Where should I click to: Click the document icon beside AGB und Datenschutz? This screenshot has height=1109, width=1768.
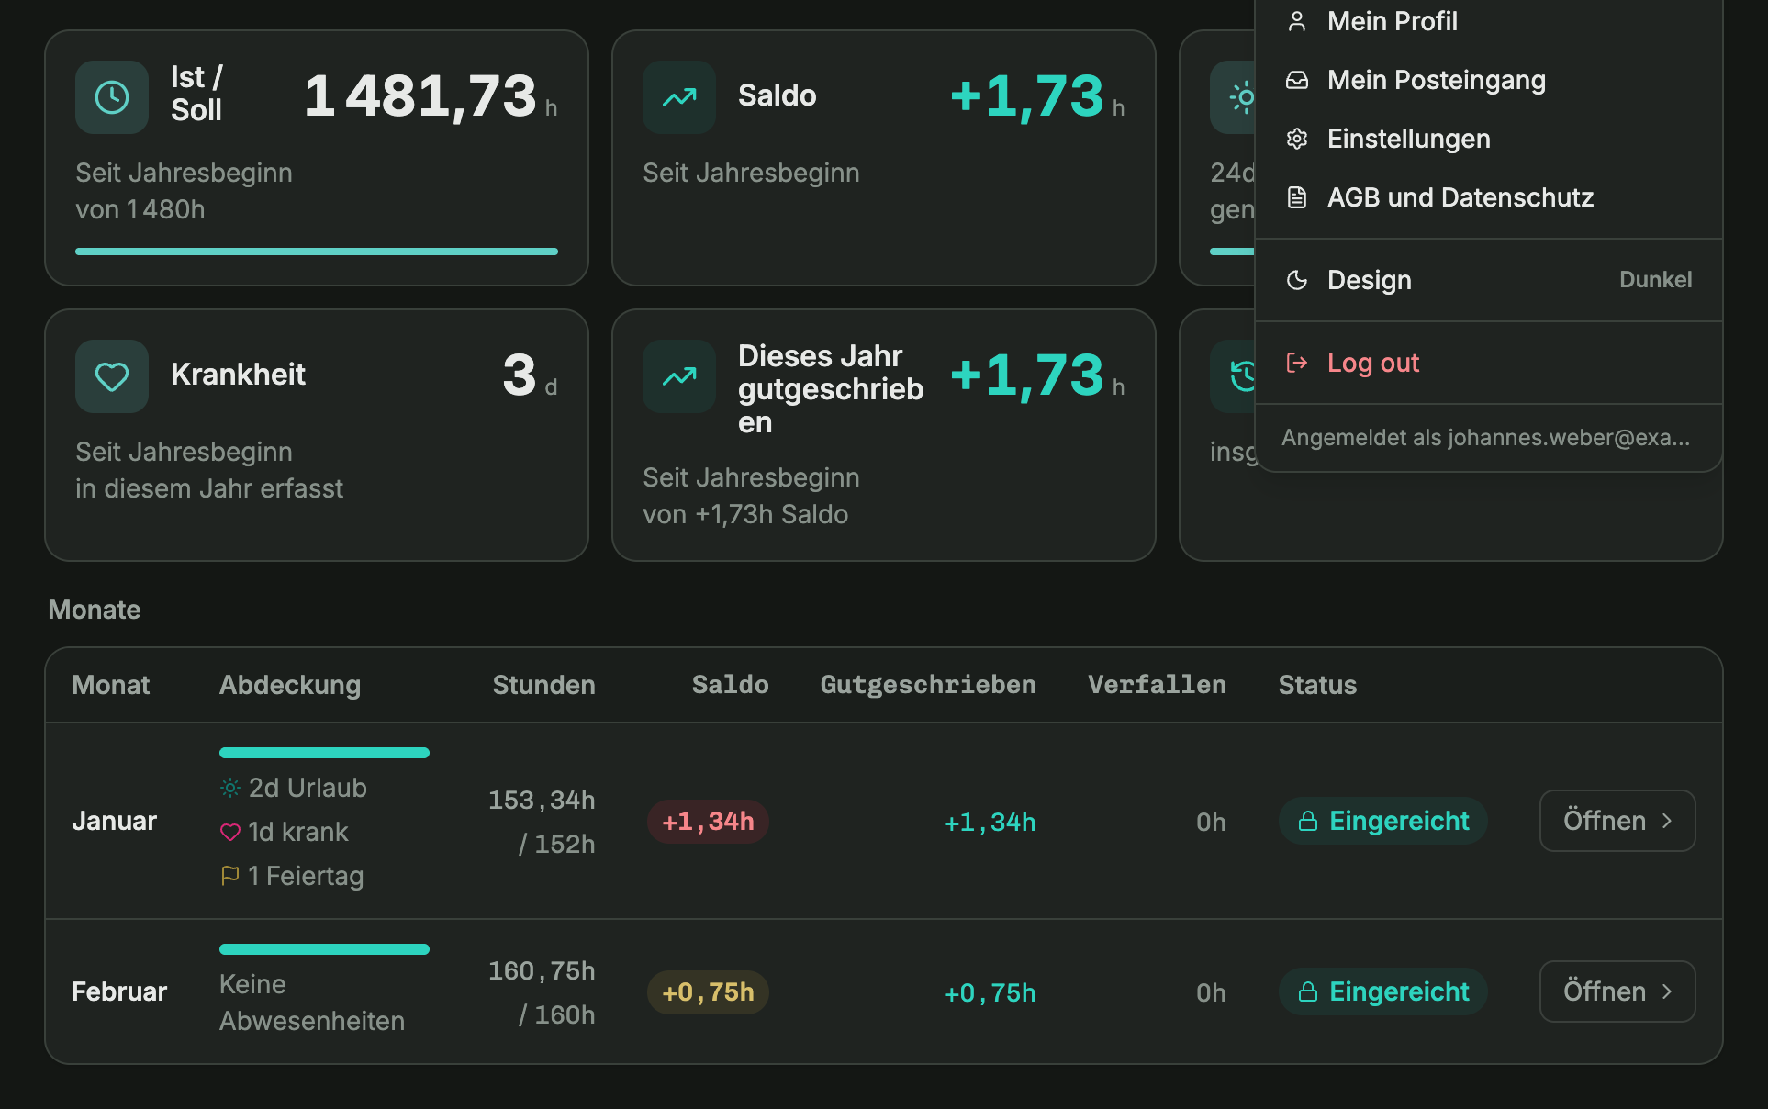1297,197
